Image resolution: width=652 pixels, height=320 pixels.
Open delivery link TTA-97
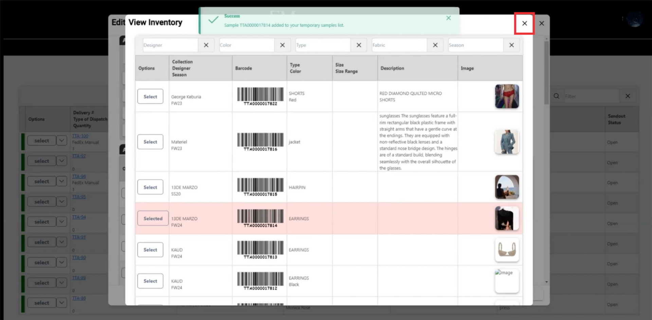click(x=79, y=156)
